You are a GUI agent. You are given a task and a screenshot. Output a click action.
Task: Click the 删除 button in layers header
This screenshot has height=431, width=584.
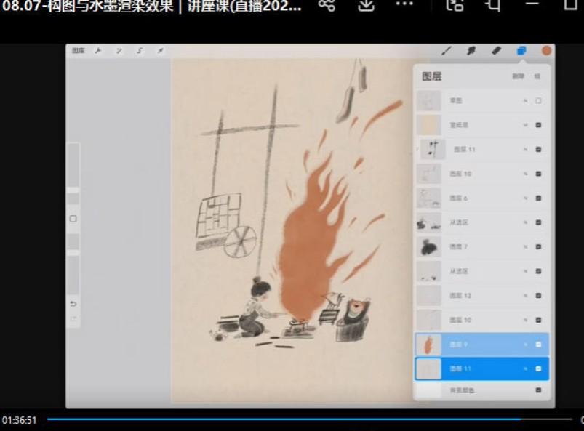(517, 76)
